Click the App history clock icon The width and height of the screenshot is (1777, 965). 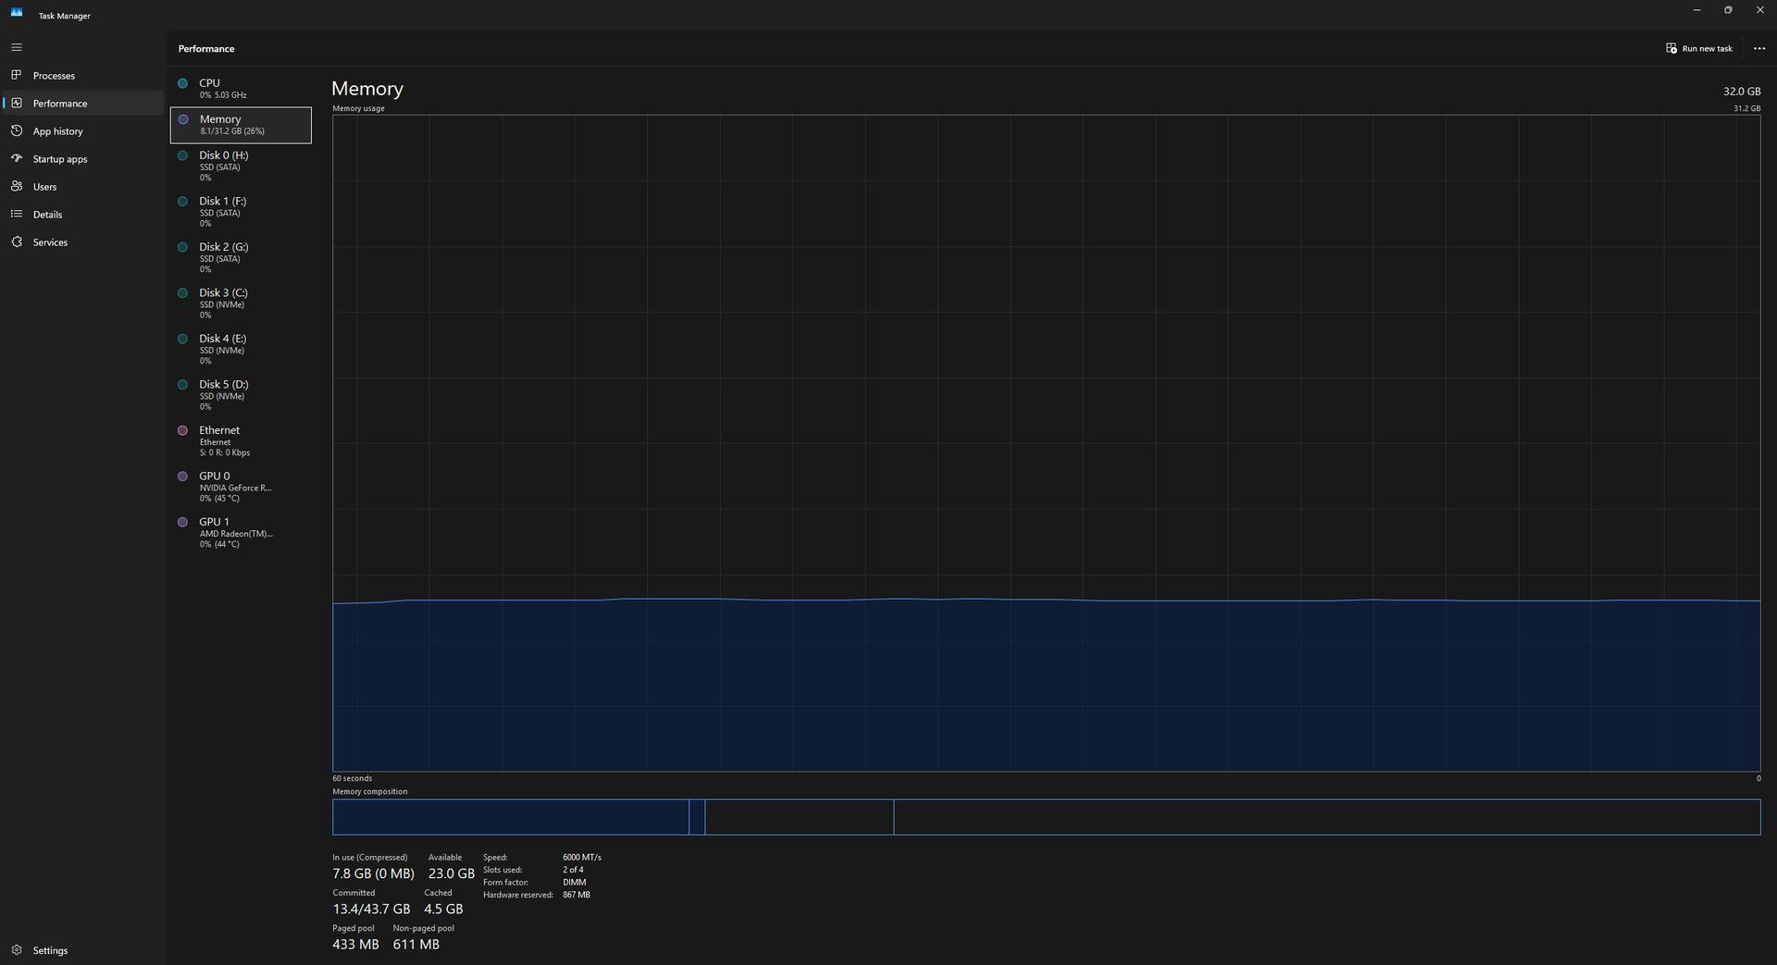tap(17, 130)
